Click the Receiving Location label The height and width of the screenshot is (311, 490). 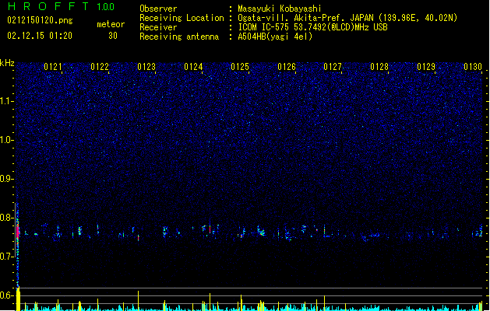pos(182,18)
